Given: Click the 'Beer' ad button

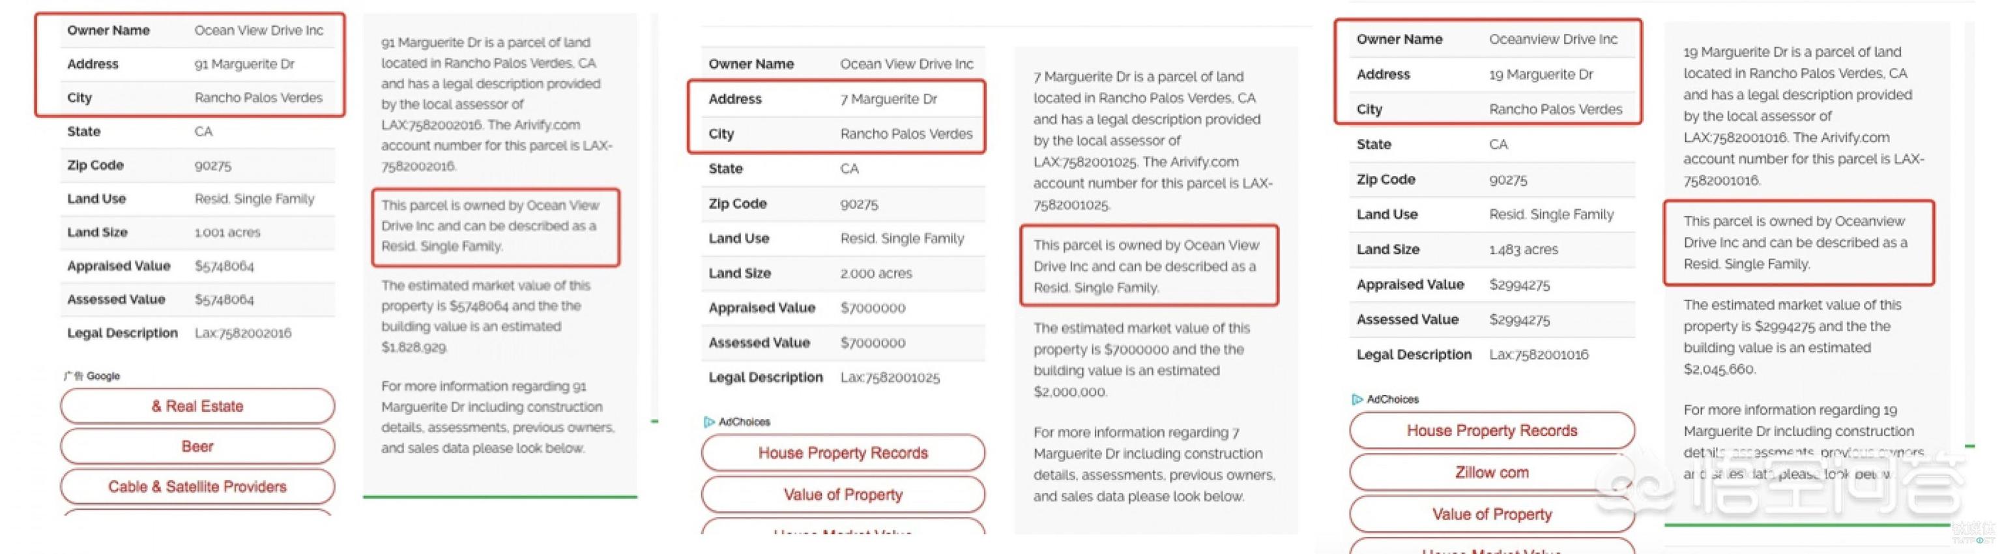Looking at the screenshot, I should (197, 446).
